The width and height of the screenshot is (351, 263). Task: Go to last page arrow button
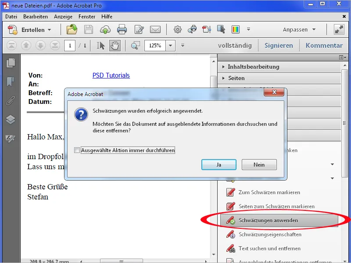pos(55,46)
